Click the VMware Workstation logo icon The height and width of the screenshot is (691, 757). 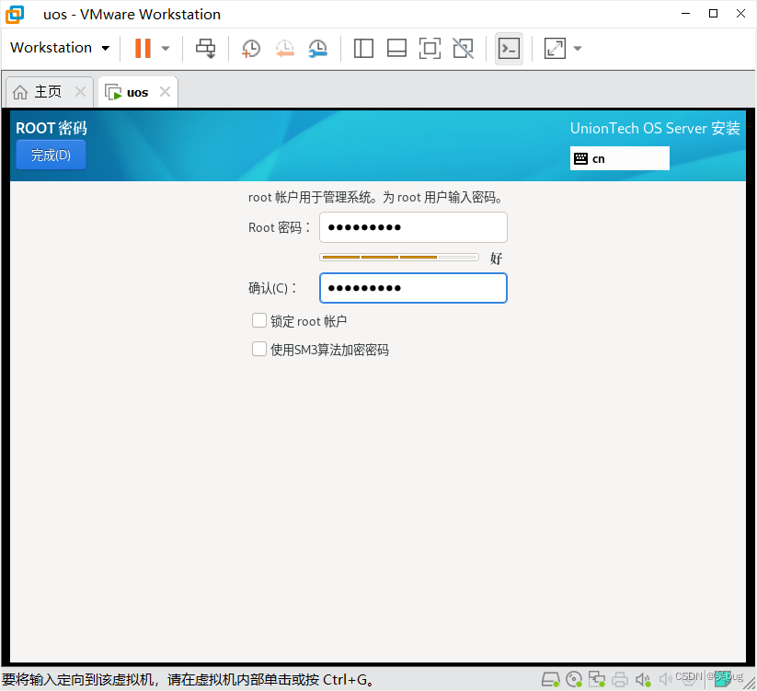coord(15,15)
